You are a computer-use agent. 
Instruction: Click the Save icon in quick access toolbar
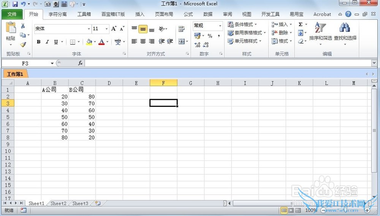(15, 4)
